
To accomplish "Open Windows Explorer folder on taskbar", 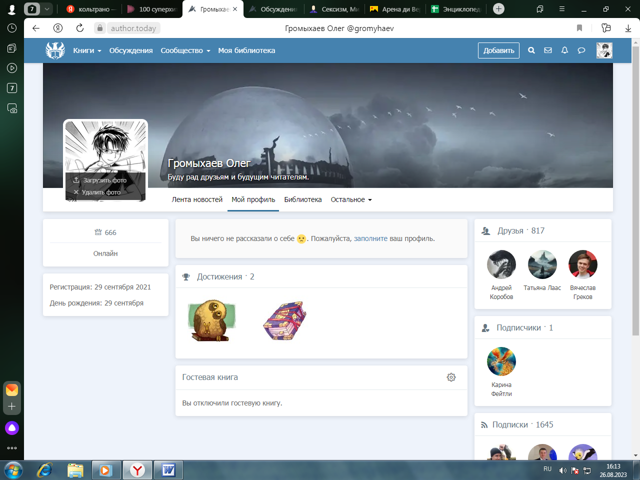I will (x=75, y=470).
